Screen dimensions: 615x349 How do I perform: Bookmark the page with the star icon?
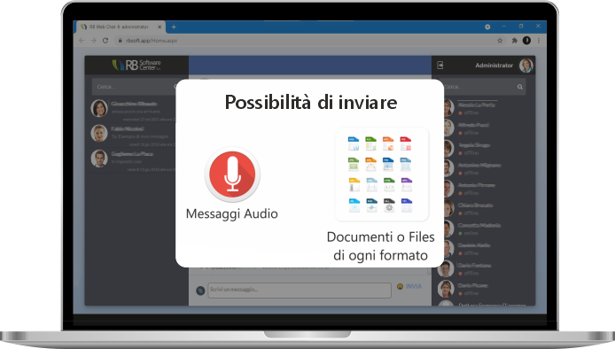(500, 41)
